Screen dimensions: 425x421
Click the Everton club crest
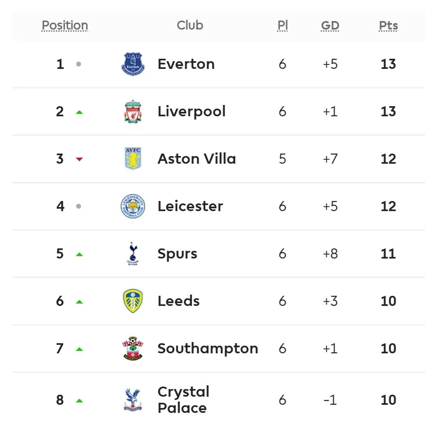133,64
